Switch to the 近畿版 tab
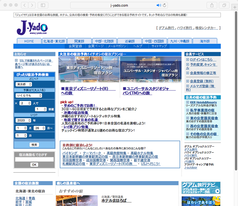 [x=130, y=41]
